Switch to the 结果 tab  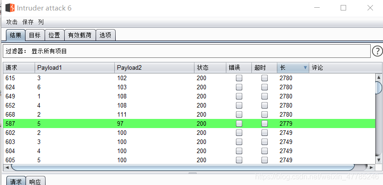[15, 35]
